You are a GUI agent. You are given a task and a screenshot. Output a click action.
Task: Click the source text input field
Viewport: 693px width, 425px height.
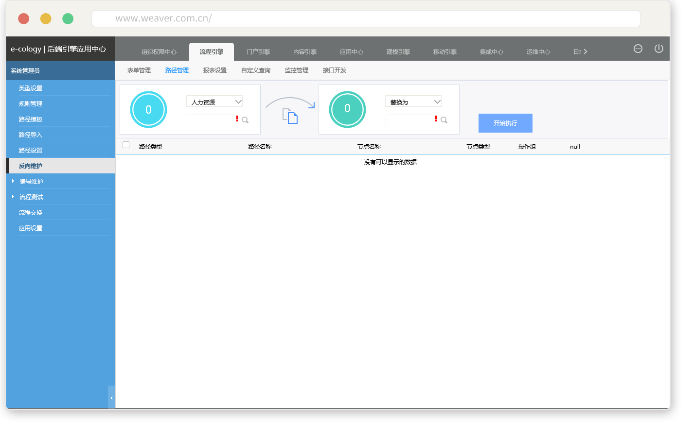coord(211,120)
